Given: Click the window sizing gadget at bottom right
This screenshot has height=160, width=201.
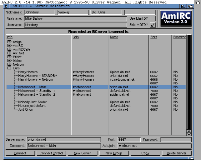Looking at the screenshot, I should (x=191, y=158).
